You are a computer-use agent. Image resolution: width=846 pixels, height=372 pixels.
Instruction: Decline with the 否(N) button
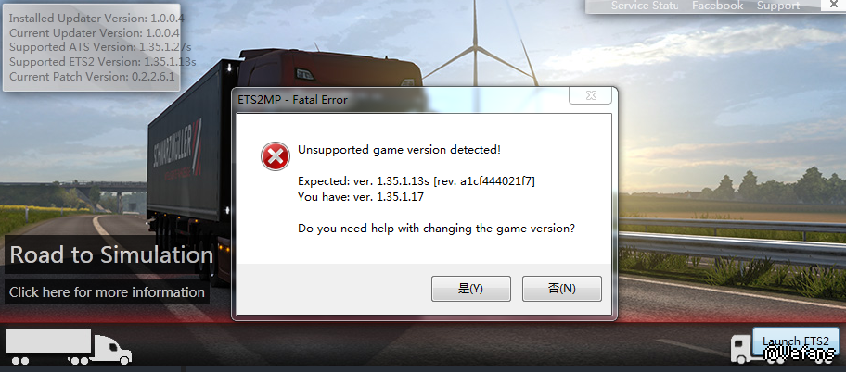coord(561,289)
